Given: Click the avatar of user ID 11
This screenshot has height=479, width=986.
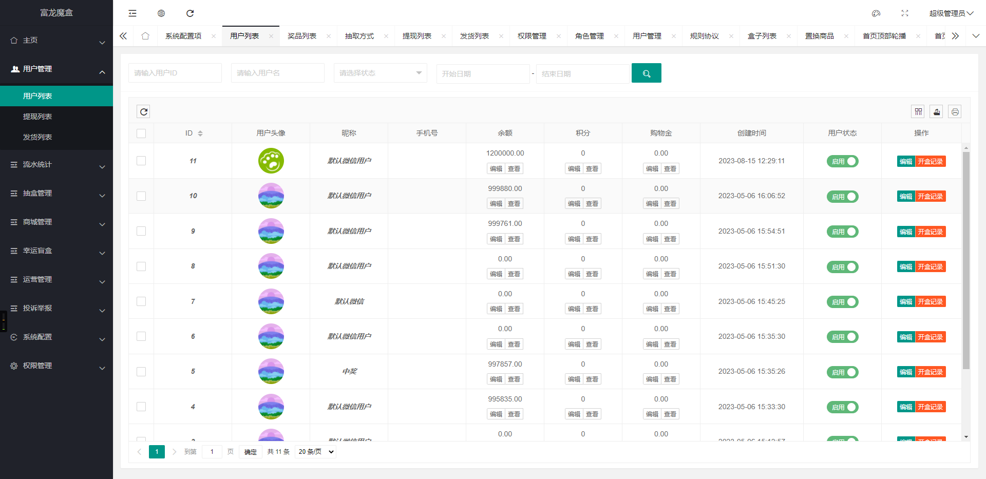Looking at the screenshot, I should (271, 161).
